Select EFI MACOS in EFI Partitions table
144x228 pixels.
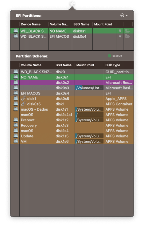click(59, 36)
